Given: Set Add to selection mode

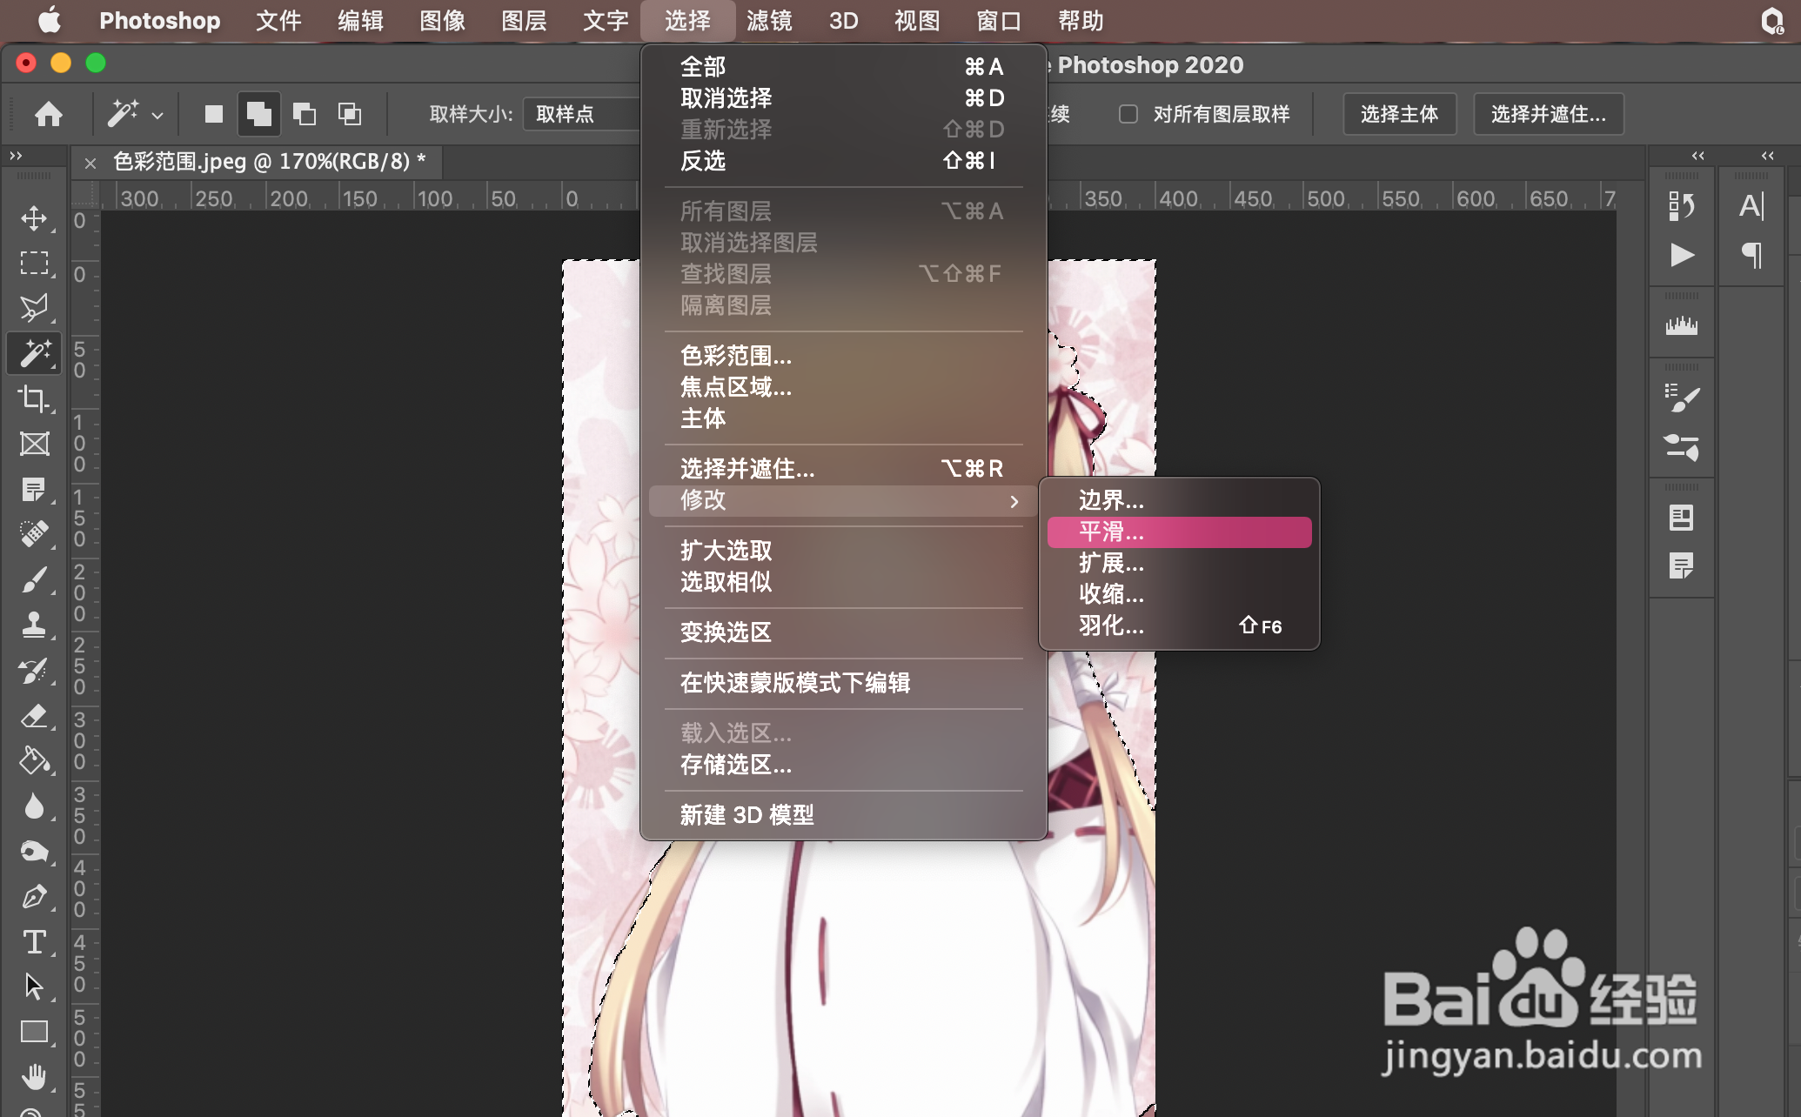Looking at the screenshot, I should pos(259,114).
